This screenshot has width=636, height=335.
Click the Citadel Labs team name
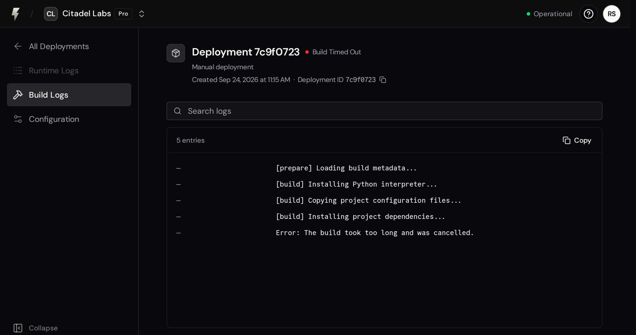[x=87, y=14]
